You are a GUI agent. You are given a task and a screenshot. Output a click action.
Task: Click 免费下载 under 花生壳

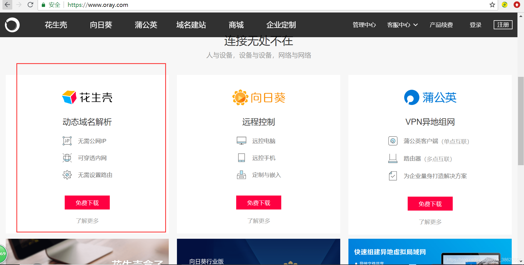87,203
